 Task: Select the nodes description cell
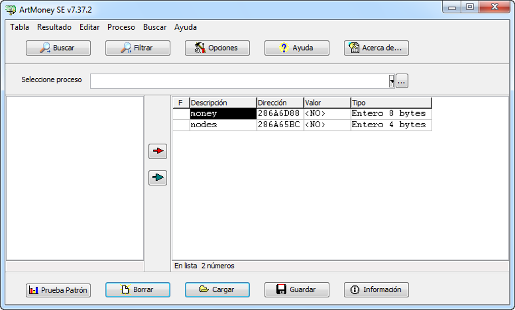(223, 125)
